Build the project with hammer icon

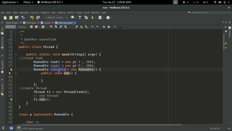tap(80, 18)
